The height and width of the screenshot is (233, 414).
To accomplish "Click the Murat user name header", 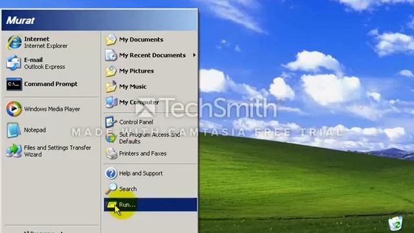I will (x=20, y=20).
